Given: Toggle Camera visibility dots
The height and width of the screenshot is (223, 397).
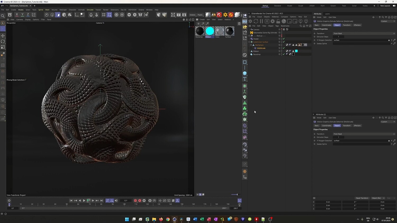Looking at the screenshot, I should click(x=282, y=29).
